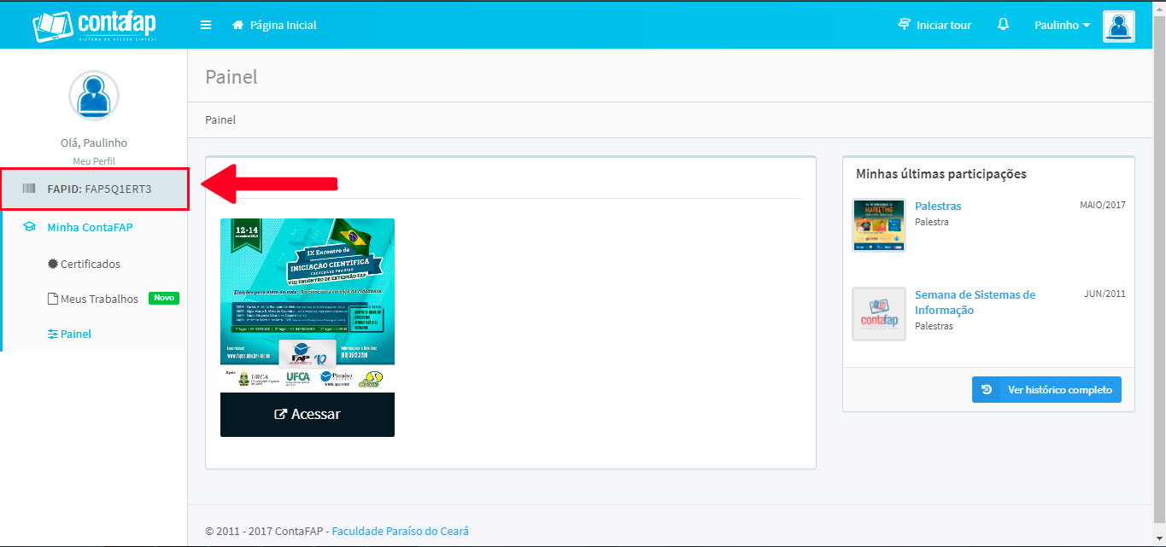
Task: Click Faculdade Paraíso do Ceará footer link
Action: point(400,531)
